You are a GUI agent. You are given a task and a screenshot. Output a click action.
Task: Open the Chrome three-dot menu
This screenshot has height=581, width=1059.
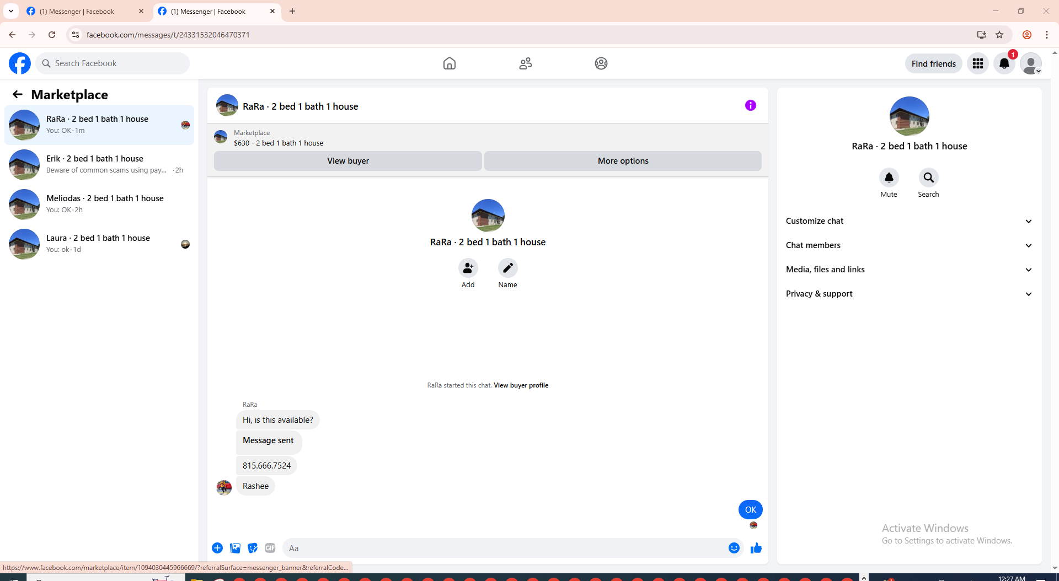tap(1047, 35)
